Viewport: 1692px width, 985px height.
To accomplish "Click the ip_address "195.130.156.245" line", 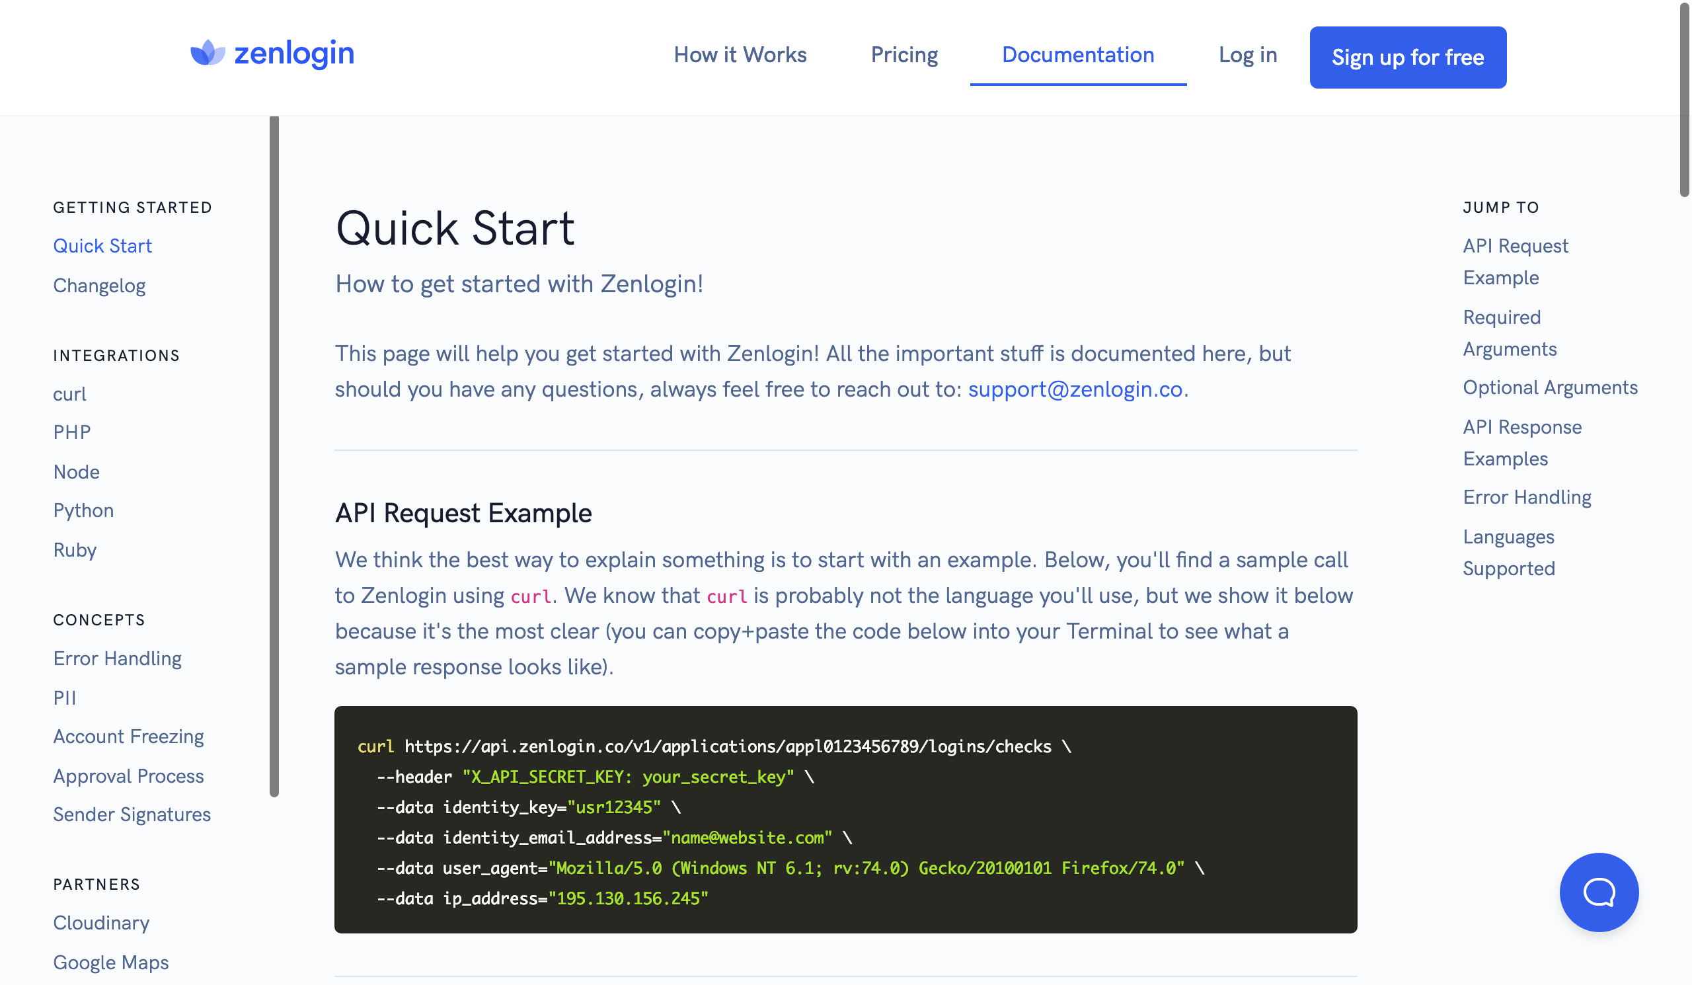I will tap(543, 898).
